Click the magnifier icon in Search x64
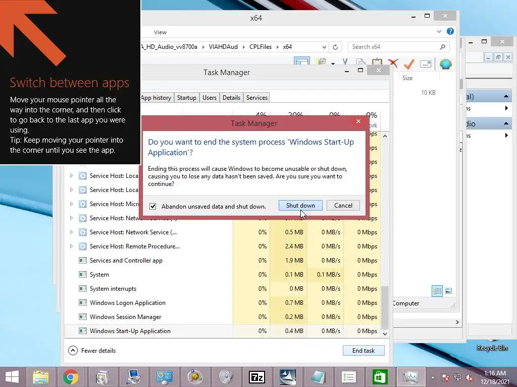The image size is (517, 387). [442, 47]
